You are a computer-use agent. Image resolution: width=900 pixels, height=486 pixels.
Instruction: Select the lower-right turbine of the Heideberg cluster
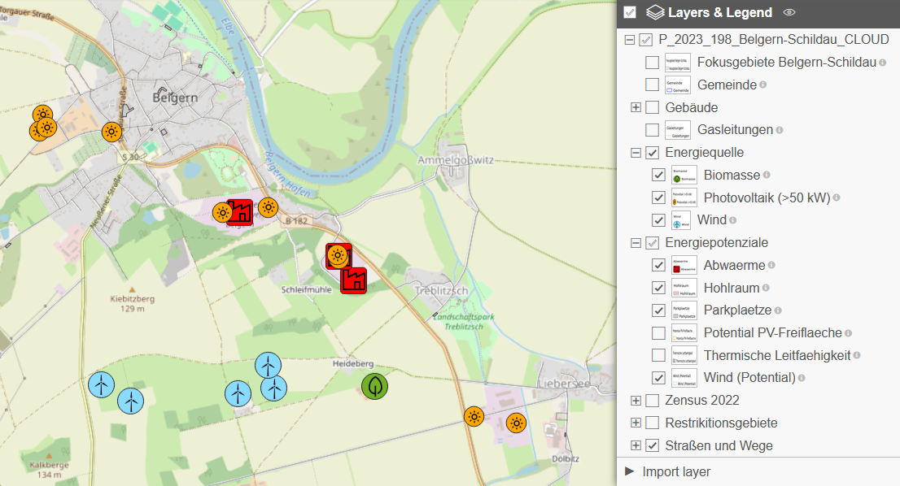point(273,388)
